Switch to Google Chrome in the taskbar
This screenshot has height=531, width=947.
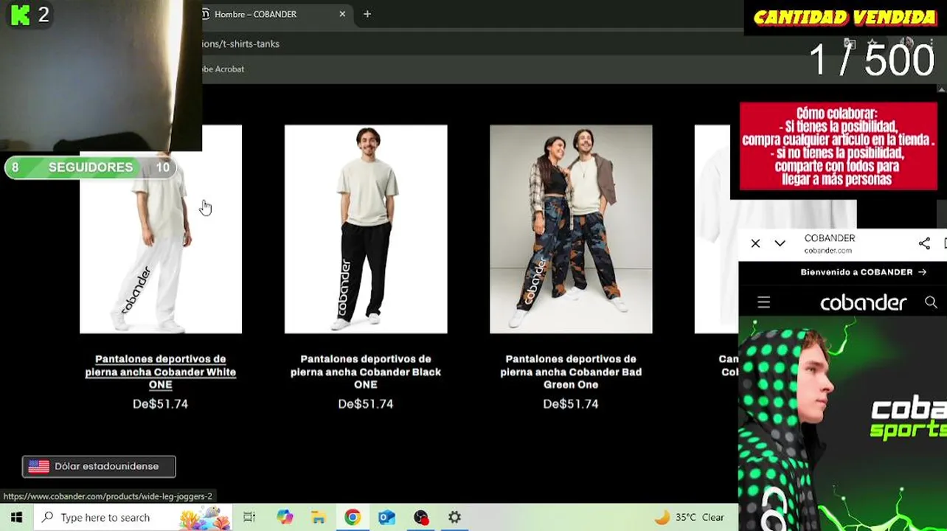[x=353, y=517]
